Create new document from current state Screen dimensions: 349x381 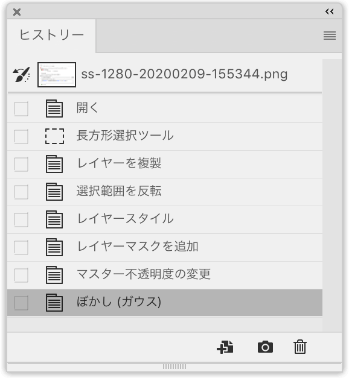225,347
